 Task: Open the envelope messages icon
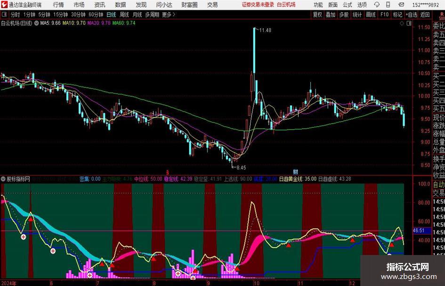tap(401, 5)
